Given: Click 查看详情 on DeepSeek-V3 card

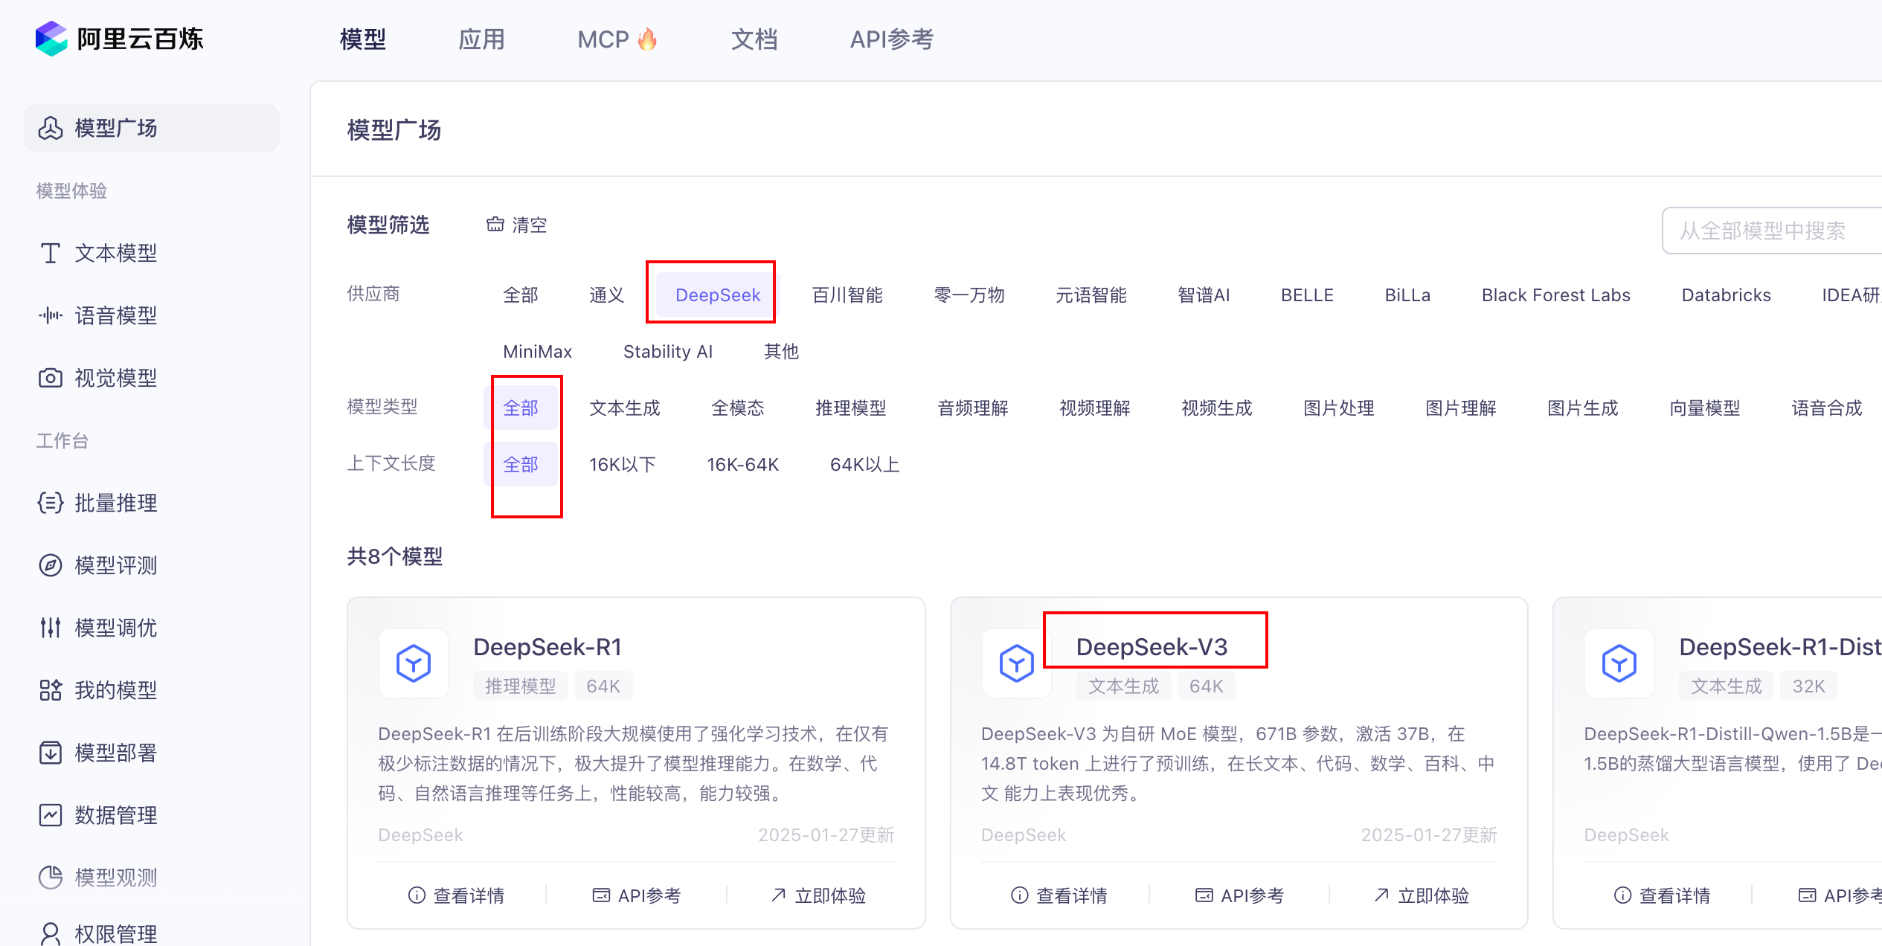Looking at the screenshot, I should click(1059, 895).
